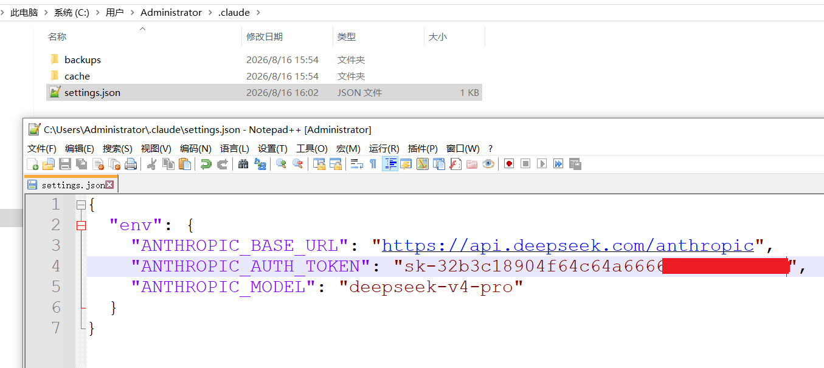Copy selection using toolbar Copy icon

coord(168,164)
